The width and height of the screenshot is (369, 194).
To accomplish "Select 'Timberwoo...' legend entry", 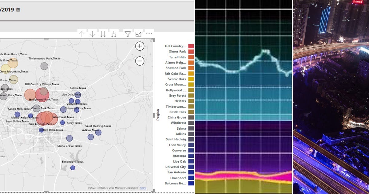I will pyautogui.click(x=176, y=107).
